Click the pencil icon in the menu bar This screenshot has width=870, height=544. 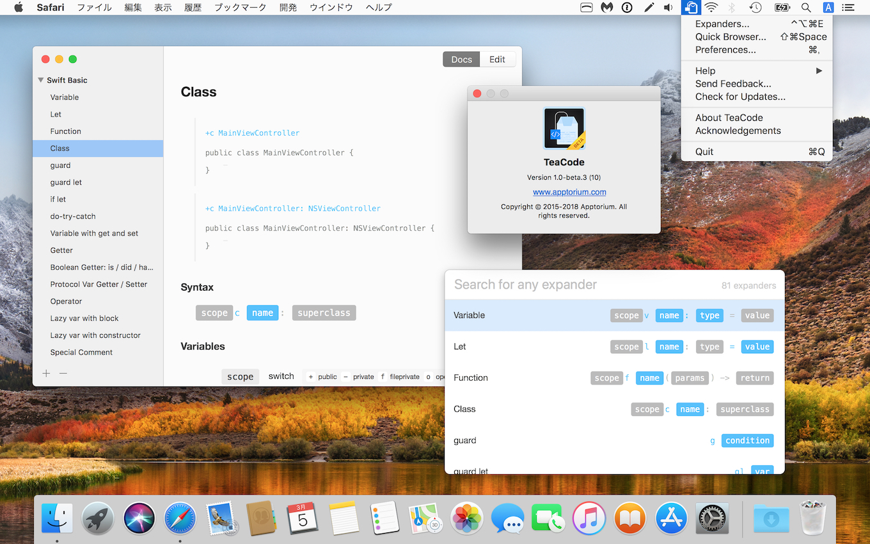649,8
